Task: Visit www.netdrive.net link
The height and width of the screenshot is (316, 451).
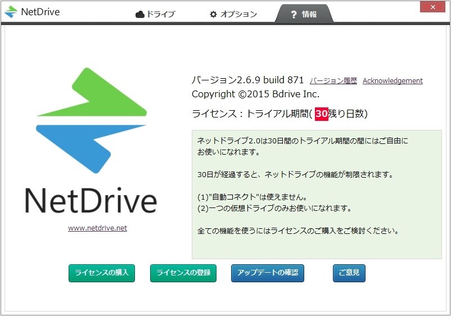Action: click(x=97, y=228)
